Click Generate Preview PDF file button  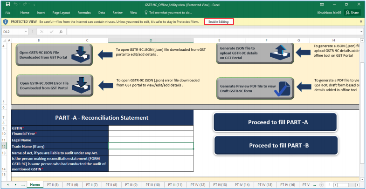pos(255,88)
